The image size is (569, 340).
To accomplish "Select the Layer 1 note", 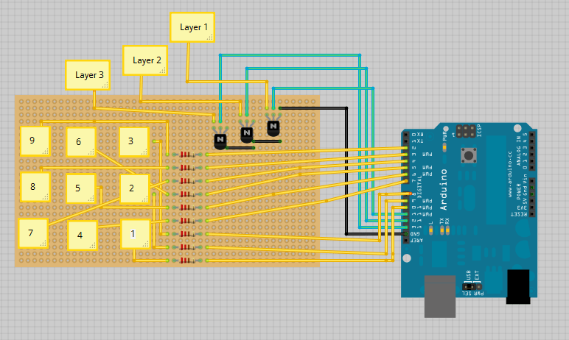I will click(x=192, y=27).
